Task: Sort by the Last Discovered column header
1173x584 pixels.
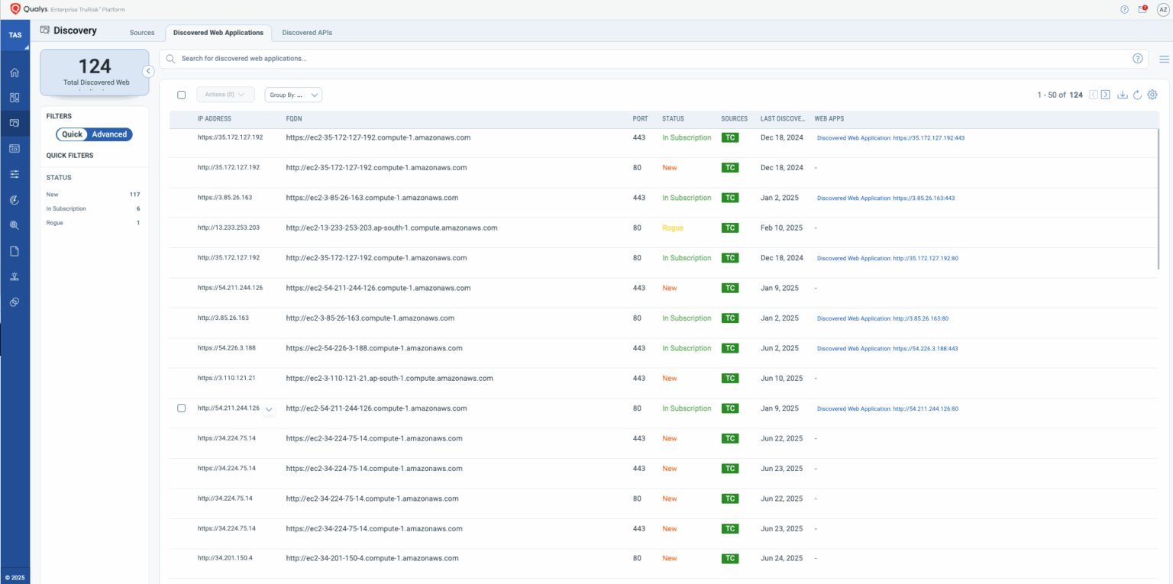Action: (783, 119)
